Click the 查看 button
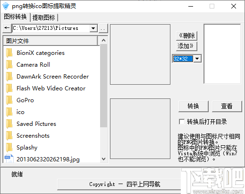Image resolution: width=245 pixels, height=194 pixels. point(227,106)
